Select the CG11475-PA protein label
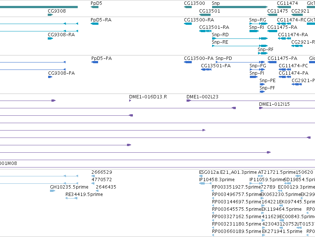The width and height of the screenshot is (315, 237). (282, 58)
